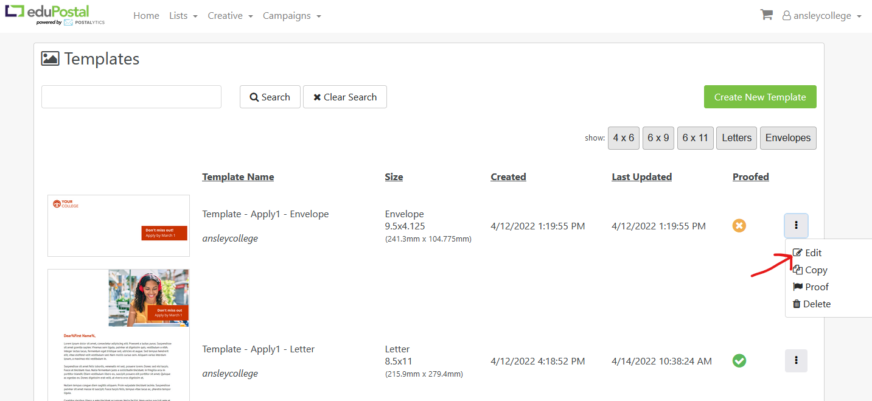The height and width of the screenshot is (401, 872).
Task: Go to the Home page
Action: click(x=146, y=16)
